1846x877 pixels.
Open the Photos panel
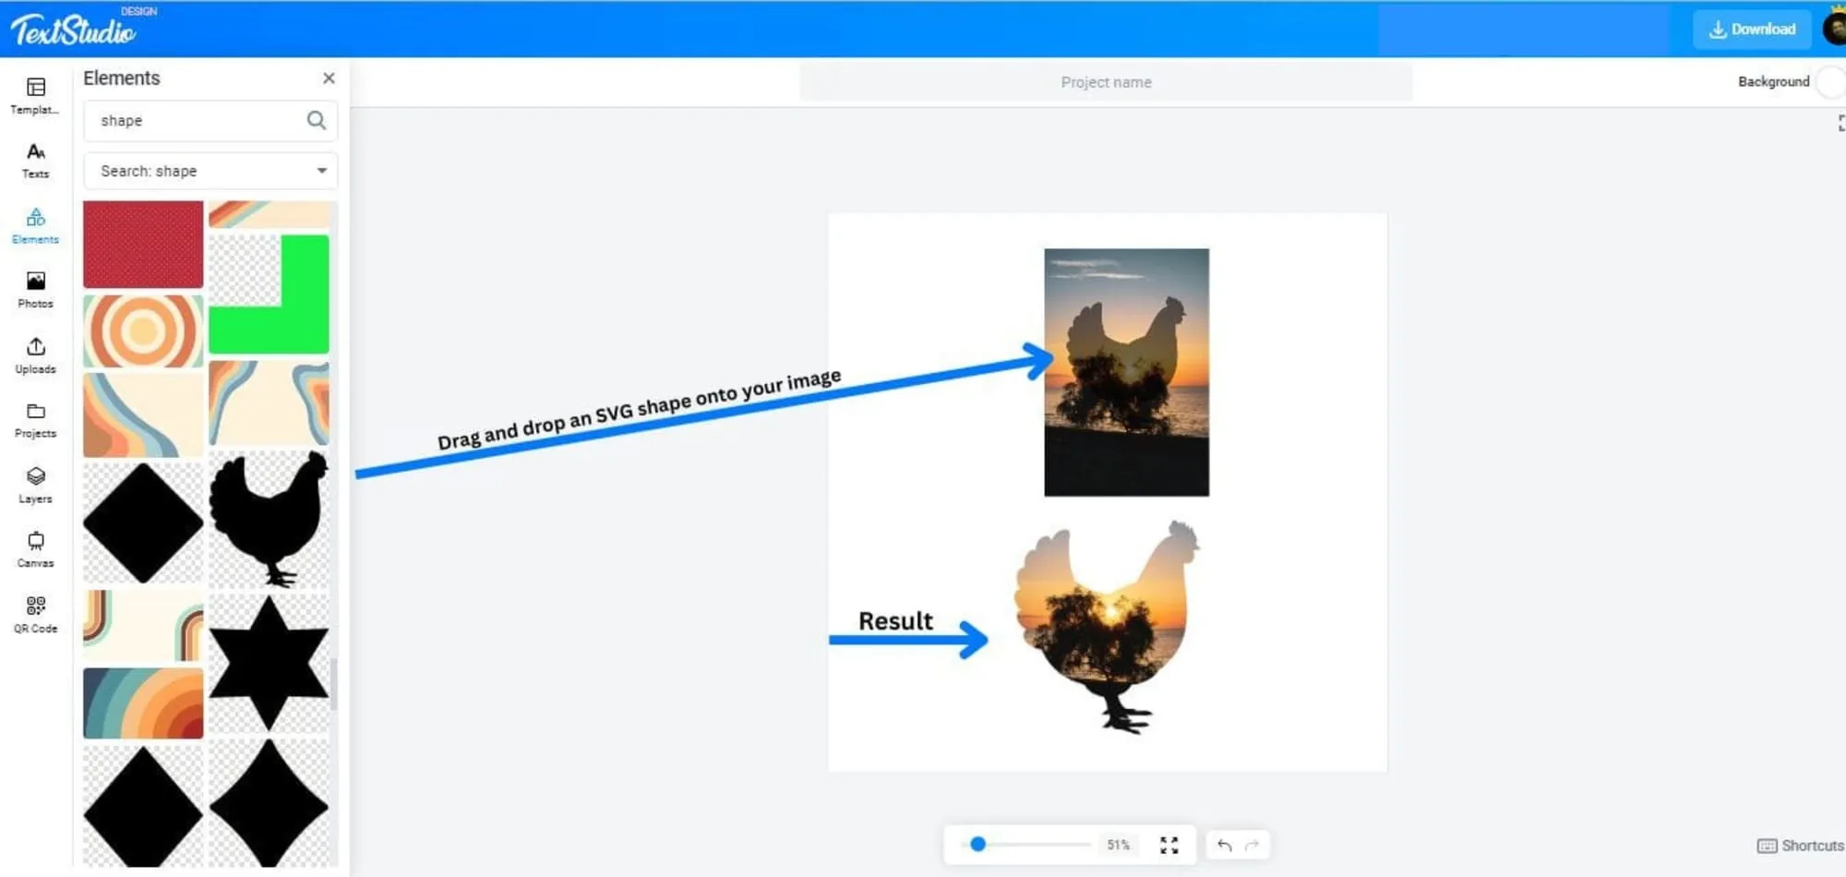tap(35, 290)
